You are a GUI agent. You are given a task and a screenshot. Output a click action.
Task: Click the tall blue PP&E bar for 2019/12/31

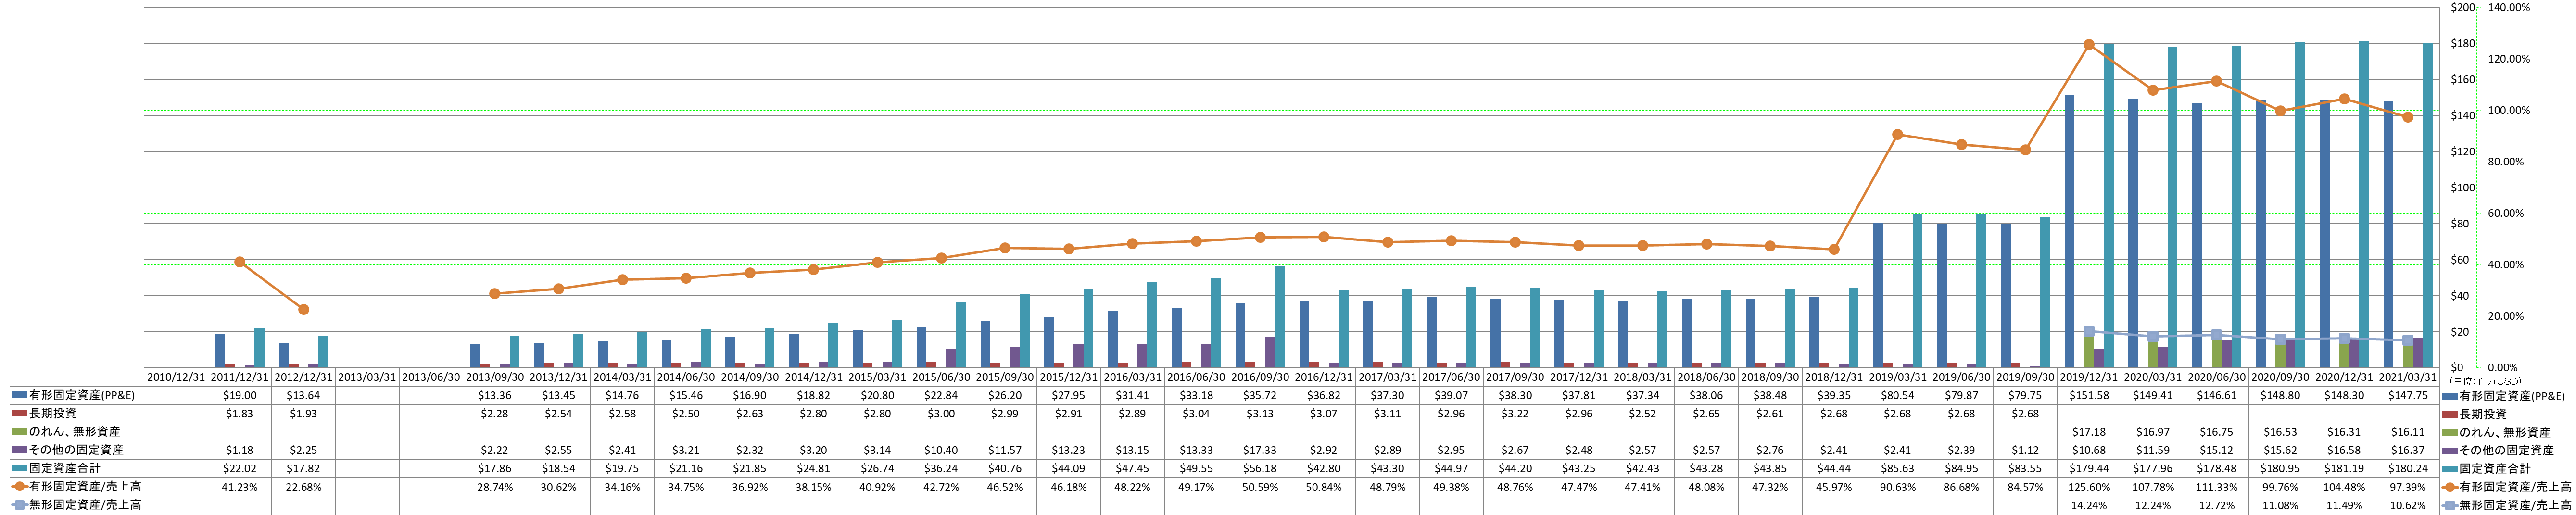2070,231
